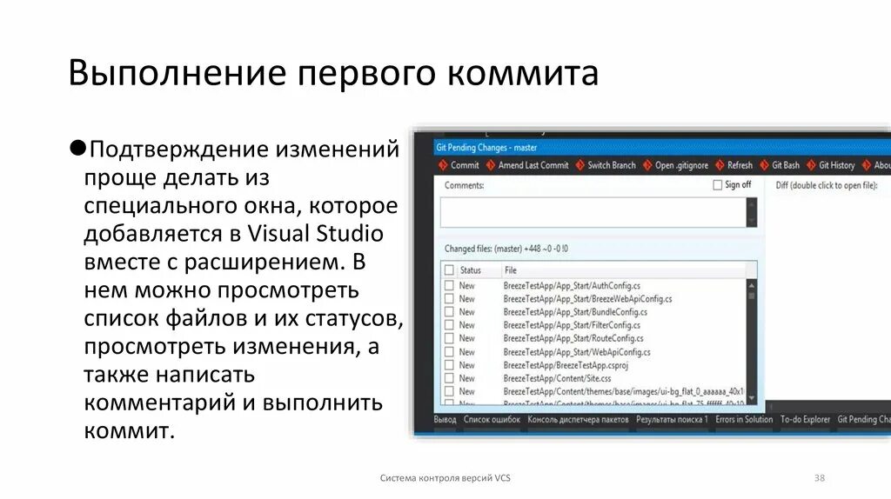Check the box for BreezeWebApiConfig.cs
Screen dimensions: 891x499
pyautogui.click(x=450, y=298)
